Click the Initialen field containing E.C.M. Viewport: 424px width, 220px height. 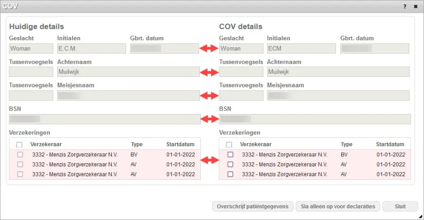pyautogui.click(x=91, y=48)
